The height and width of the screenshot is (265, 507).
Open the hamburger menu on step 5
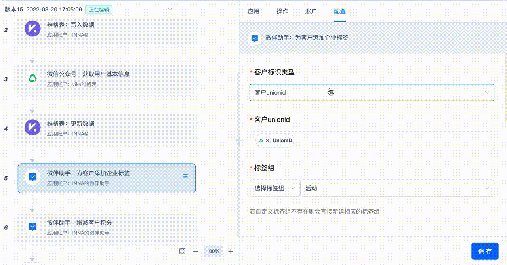tap(185, 176)
